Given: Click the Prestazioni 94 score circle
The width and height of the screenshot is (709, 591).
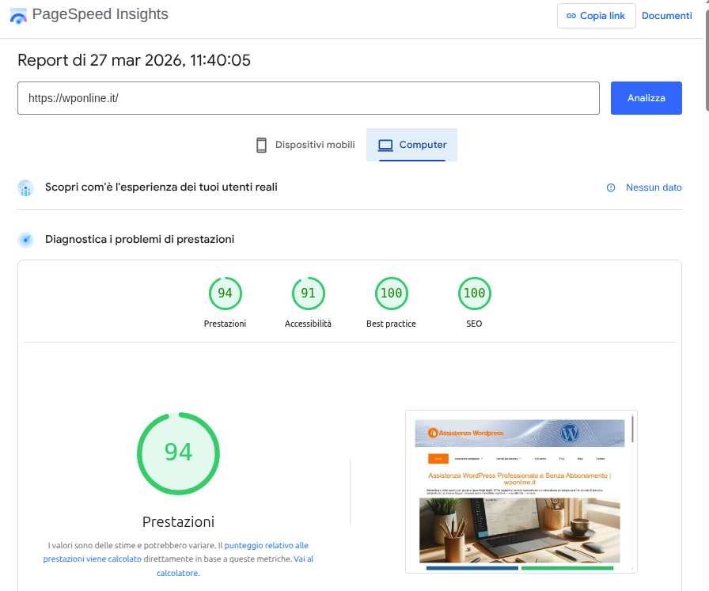Looking at the screenshot, I should pos(178,453).
